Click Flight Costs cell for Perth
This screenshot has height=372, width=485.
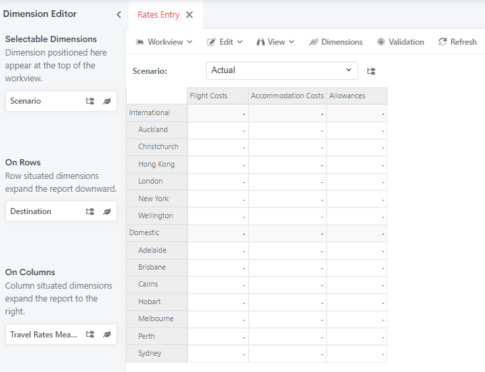217,336
